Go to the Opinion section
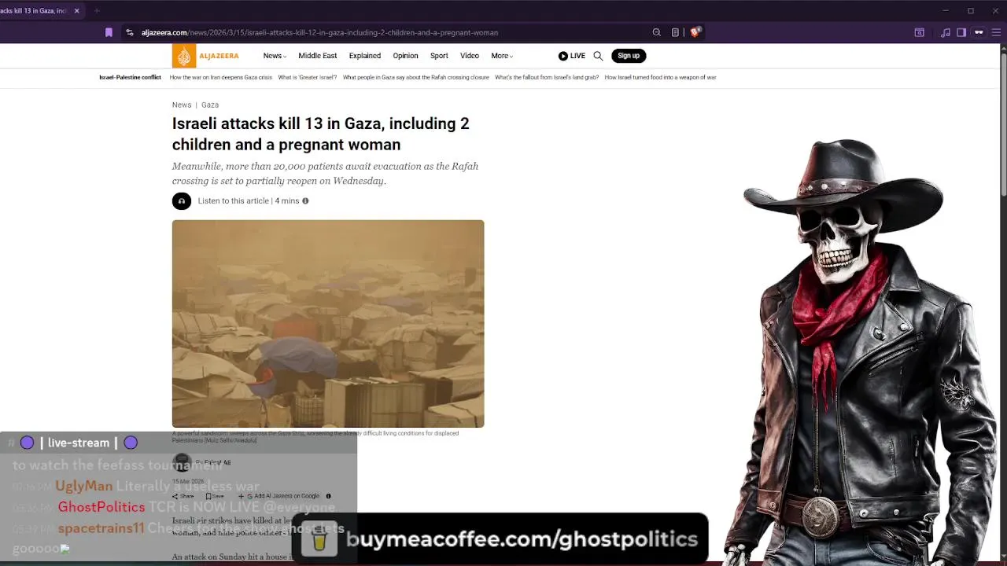This screenshot has width=1007, height=566. pos(405,56)
